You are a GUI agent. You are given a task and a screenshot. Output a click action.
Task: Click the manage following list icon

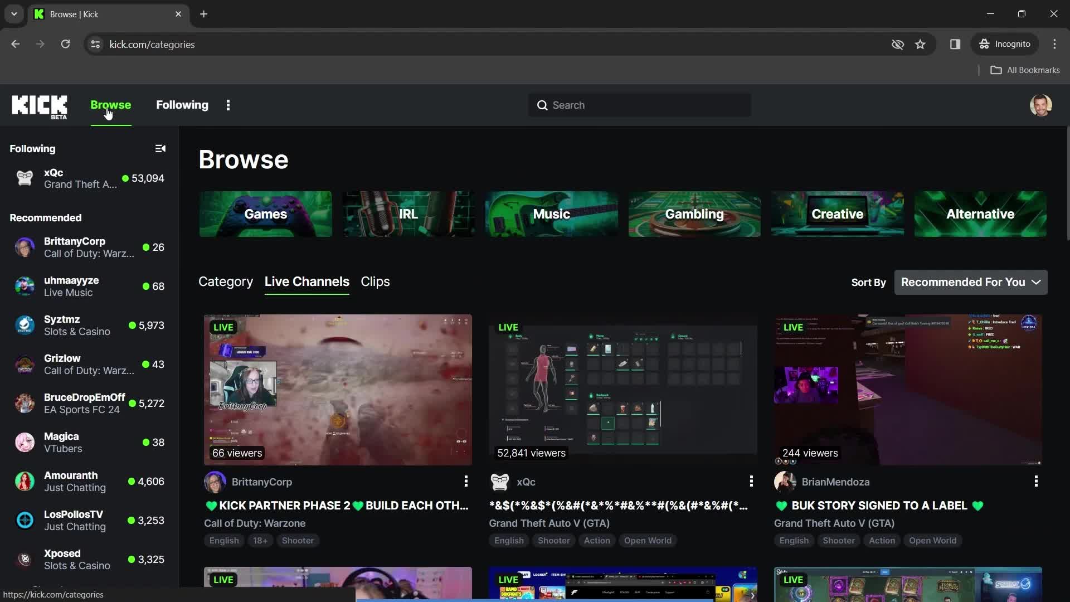point(160,147)
